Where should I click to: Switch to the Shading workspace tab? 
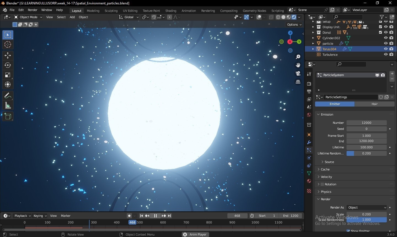171,11
